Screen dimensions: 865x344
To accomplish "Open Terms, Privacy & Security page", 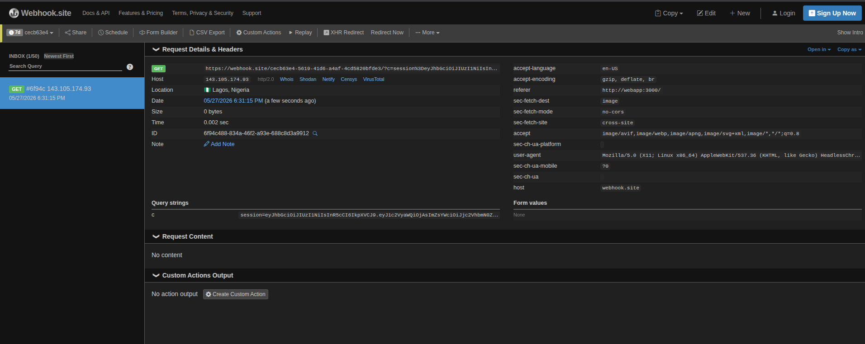I will click(203, 13).
